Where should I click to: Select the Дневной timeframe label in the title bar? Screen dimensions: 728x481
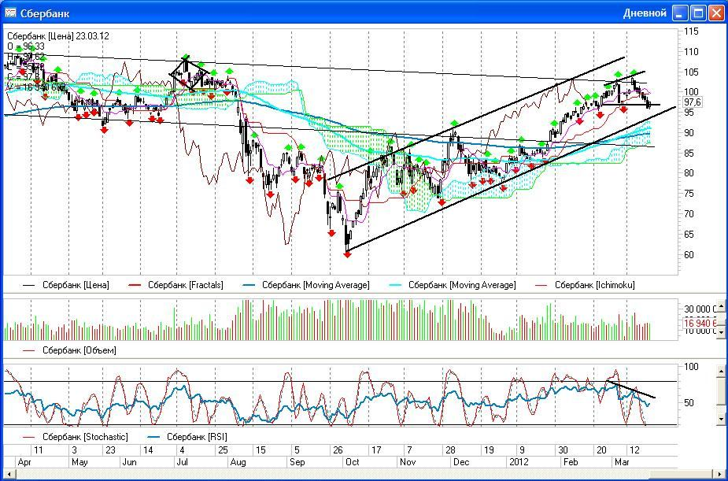tap(645, 13)
